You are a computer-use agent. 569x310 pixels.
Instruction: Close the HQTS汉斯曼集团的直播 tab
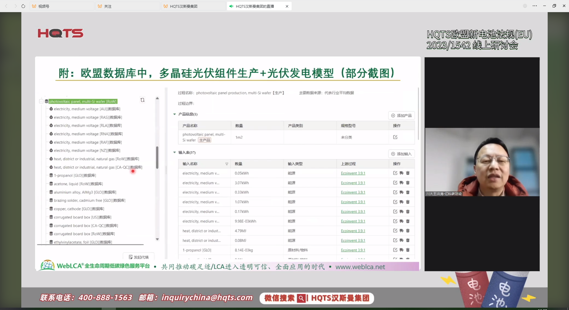click(287, 6)
